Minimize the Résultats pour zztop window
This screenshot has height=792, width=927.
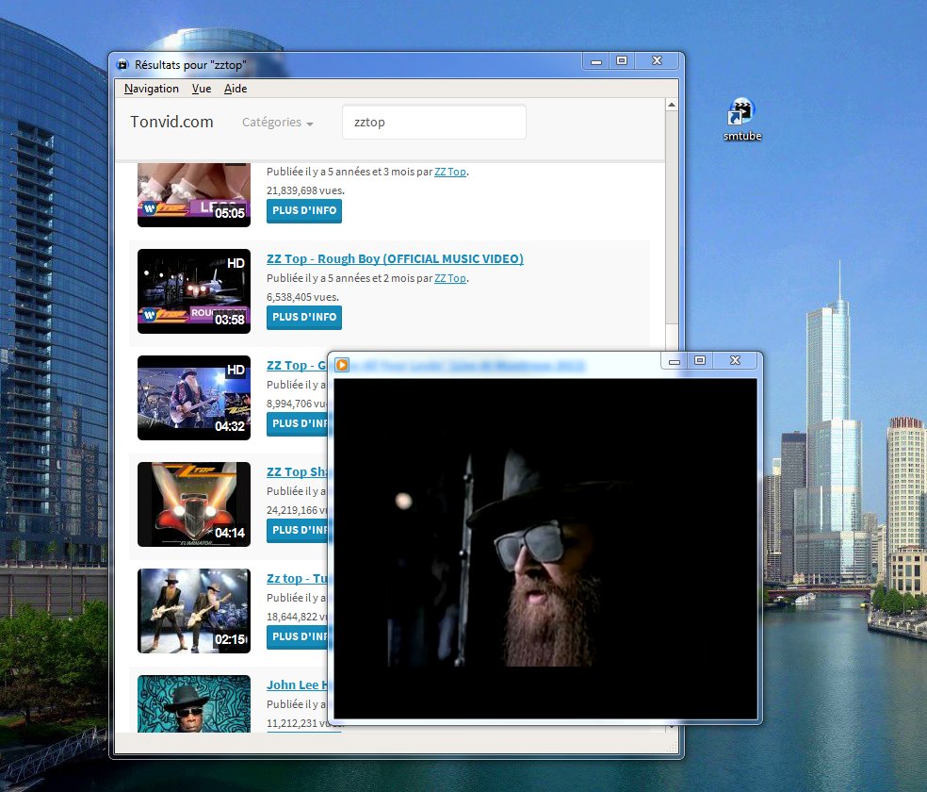[x=596, y=61]
